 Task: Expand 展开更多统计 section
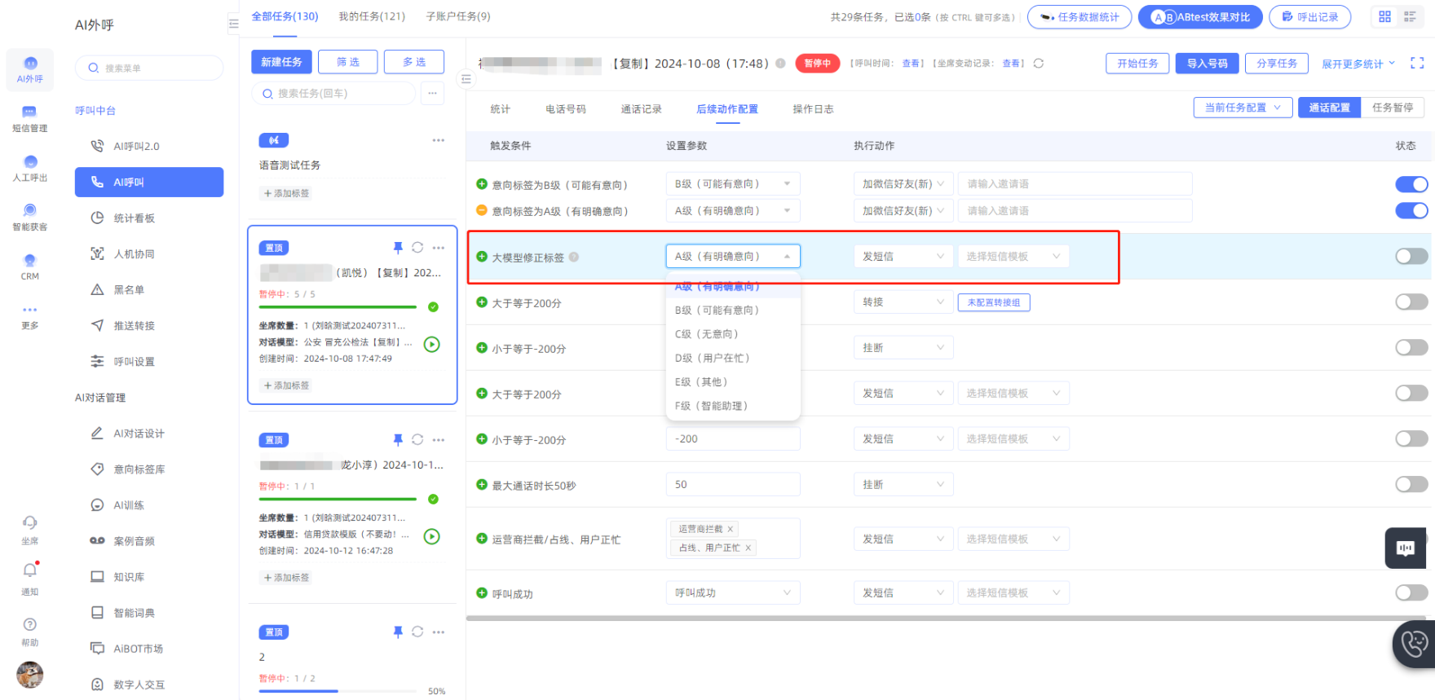(1358, 64)
